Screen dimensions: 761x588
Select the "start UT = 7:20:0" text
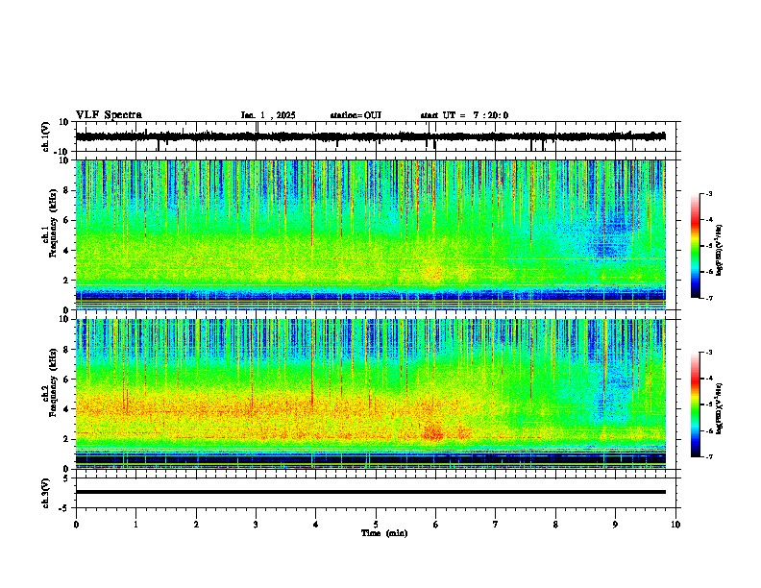464,115
